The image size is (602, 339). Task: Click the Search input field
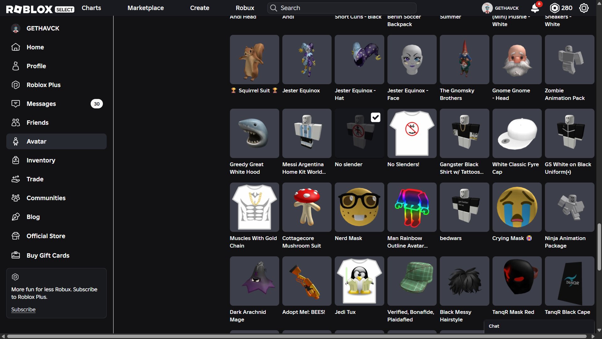[x=342, y=8]
